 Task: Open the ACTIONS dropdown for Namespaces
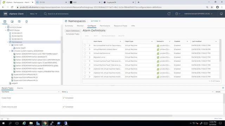click(96, 21)
